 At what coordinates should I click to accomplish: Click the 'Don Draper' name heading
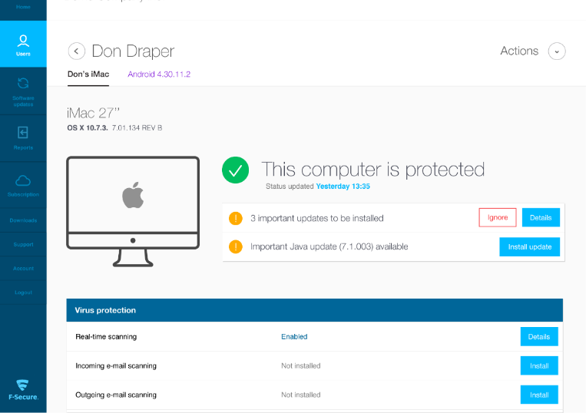tap(133, 51)
